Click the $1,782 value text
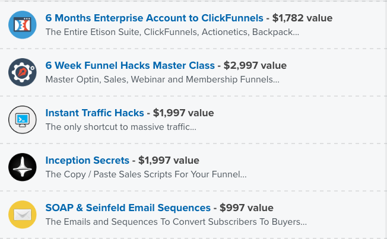The height and width of the screenshot is (239, 387). pyautogui.click(x=302, y=18)
